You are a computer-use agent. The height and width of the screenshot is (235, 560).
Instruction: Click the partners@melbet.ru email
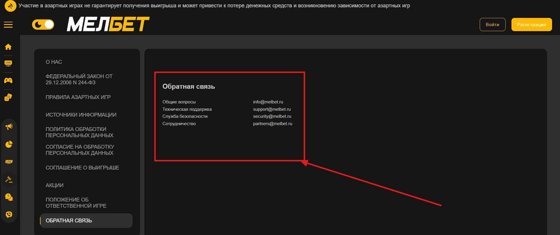(273, 124)
